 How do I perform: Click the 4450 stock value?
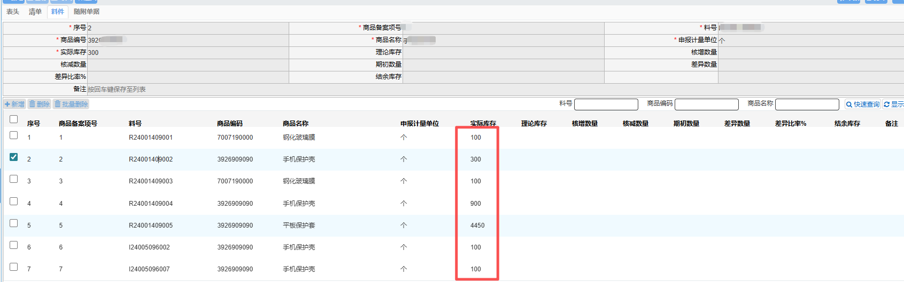tap(477, 225)
